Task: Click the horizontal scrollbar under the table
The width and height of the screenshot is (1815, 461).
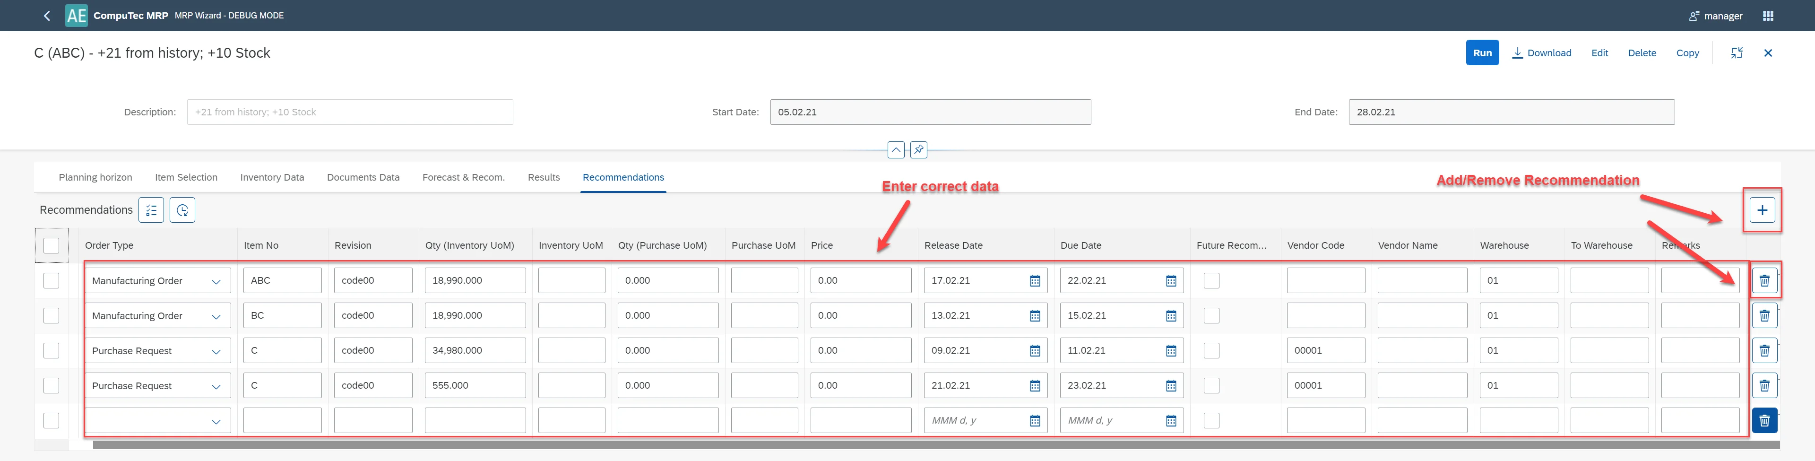Action: (x=916, y=445)
